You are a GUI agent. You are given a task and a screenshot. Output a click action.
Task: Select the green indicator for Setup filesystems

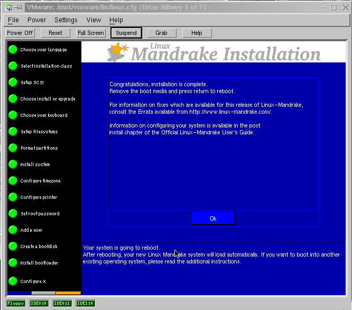[13, 132]
